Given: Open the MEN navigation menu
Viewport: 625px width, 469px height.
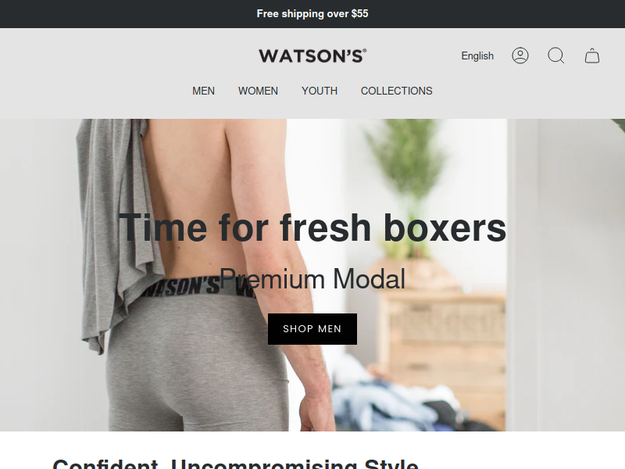Looking at the screenshot, I should tap(203, 91).
